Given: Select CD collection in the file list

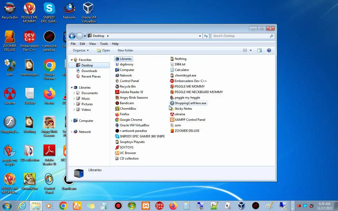Looking at the screenshot, I should coord(127,159).
